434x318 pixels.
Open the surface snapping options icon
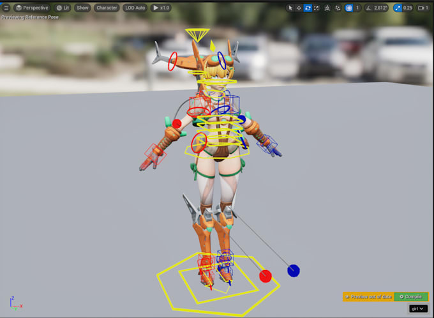pyautogui.click(x=338, y=8)
